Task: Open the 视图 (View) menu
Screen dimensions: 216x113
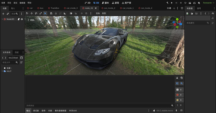Action: pyautogui.click(x=104, y=13)
